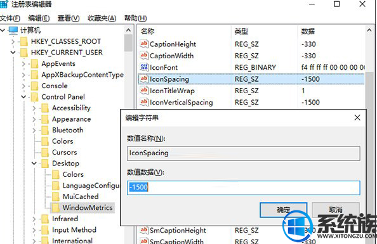Confirm the dialog with 确定 button
This screenshot has width=377, height=244.
(x=284, y=210)
